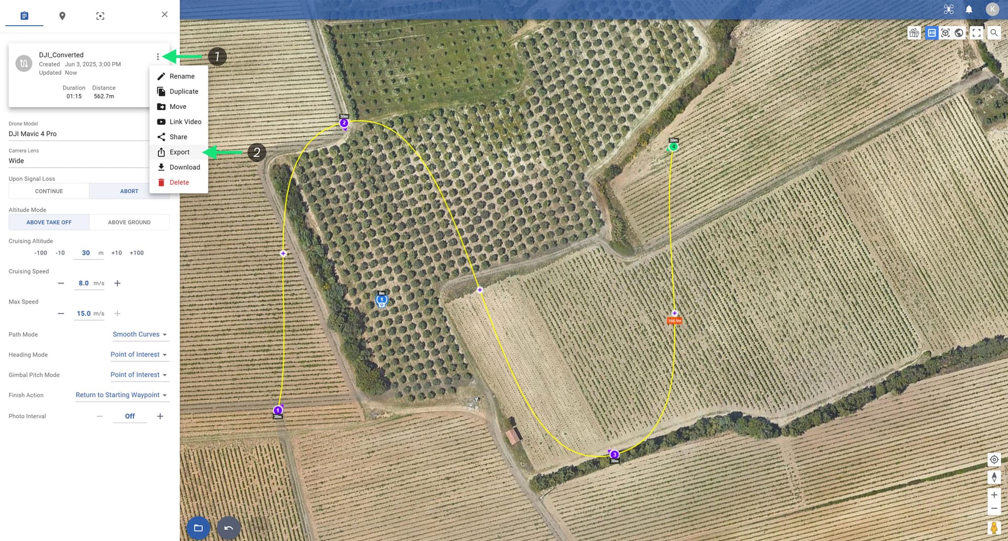This screenshot has width=1008, height=541.
Task: Open the mission three-dot options menu
Action: pyautogui.click(x=157, y=57)
